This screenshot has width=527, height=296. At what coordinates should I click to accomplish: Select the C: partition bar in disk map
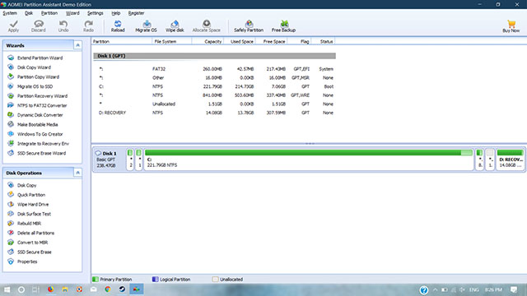(x=309, y=160)
